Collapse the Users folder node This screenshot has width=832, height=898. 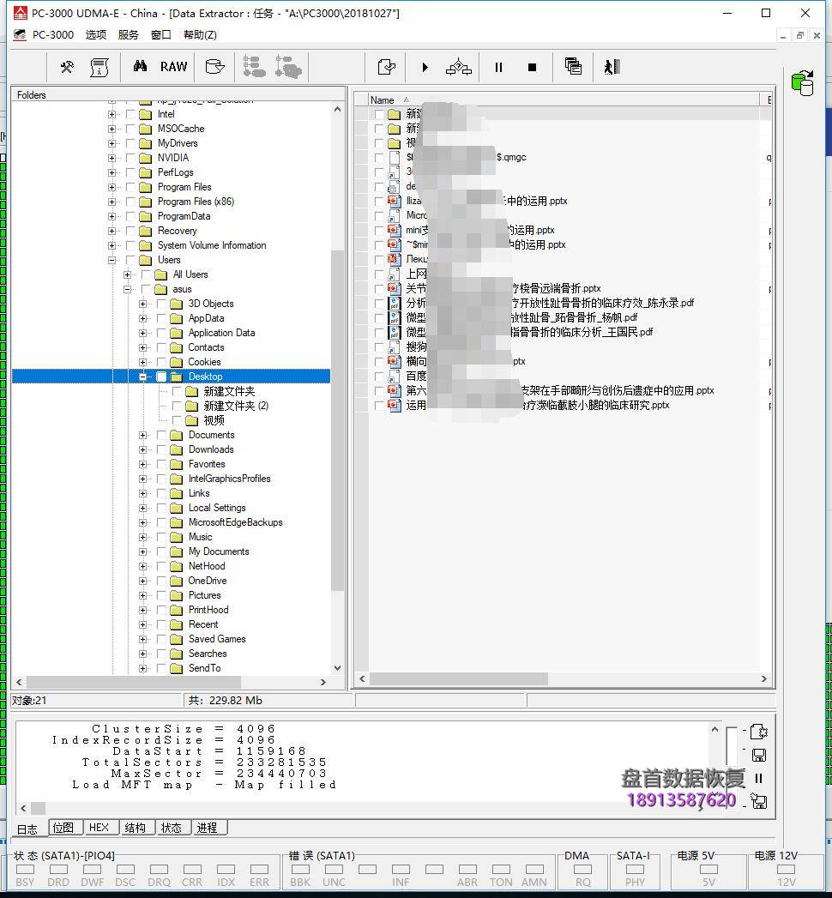(112, 260)
